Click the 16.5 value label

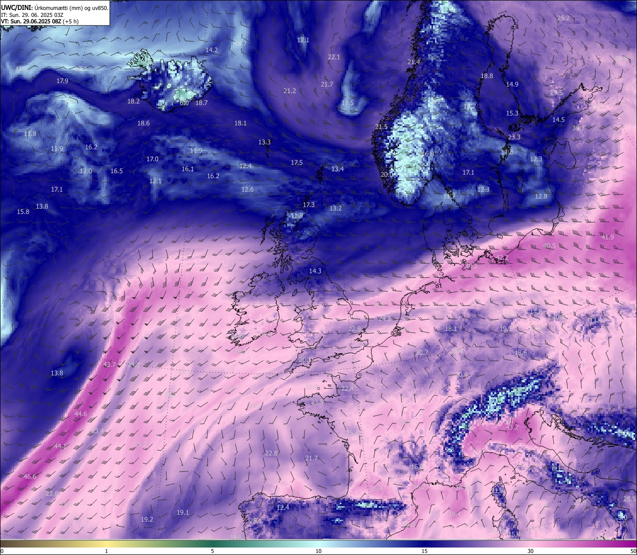point(116,171)
